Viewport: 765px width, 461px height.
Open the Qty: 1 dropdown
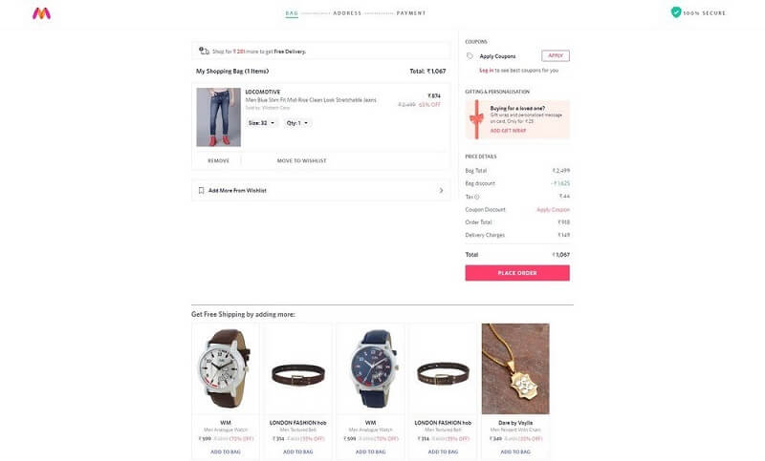(x=297, y=123)
